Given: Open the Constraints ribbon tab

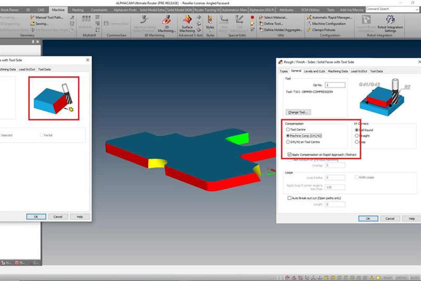Looking at the screenshot, I should pyautogui.click(x=99, y=10).
